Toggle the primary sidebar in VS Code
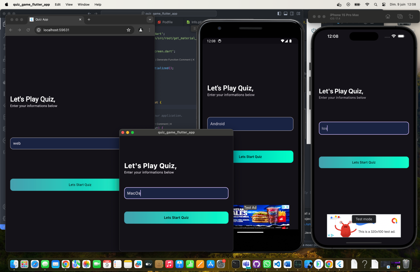Screen dimensions: 420x272 (x=279, y=13)
